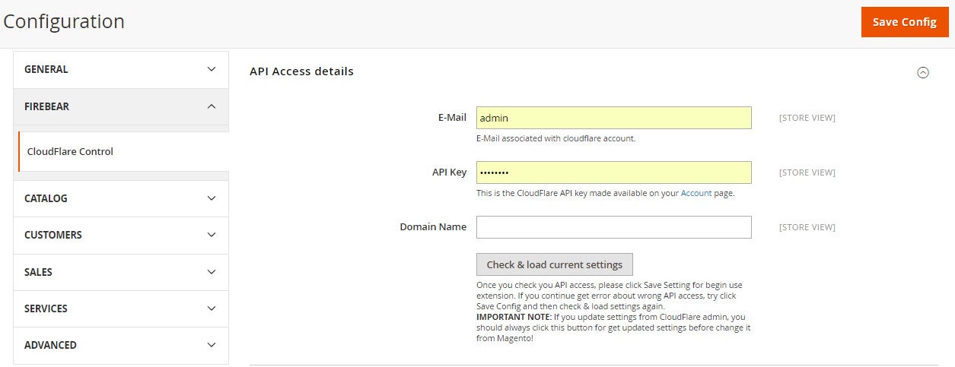Image resolution: width=955 pixels, height=367 pixels.
Task: Expand the SERVICES section chevron
Action: 212,308
